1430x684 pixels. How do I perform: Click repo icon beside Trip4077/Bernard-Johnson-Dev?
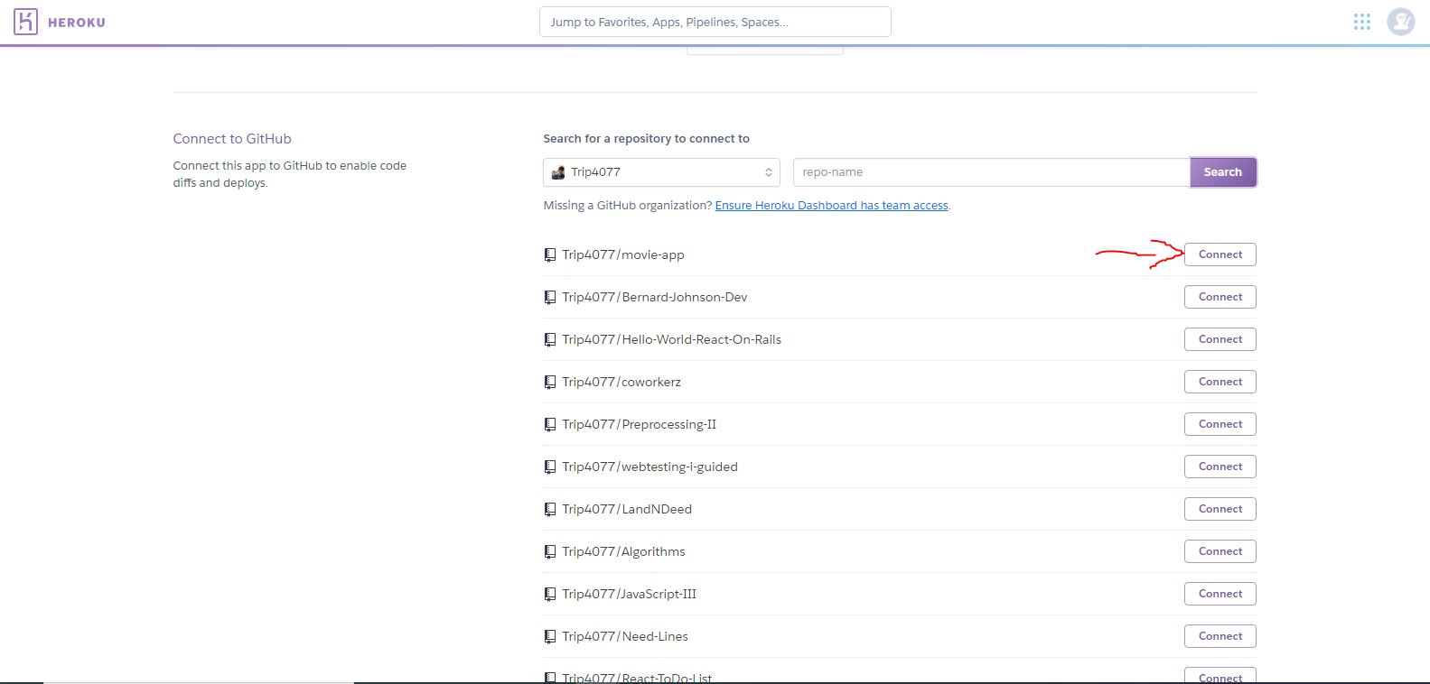549,298
